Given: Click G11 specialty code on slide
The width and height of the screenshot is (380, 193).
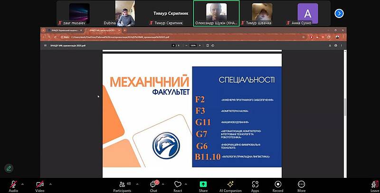Looking at the screenshot, I should click(x=203, y=122).
